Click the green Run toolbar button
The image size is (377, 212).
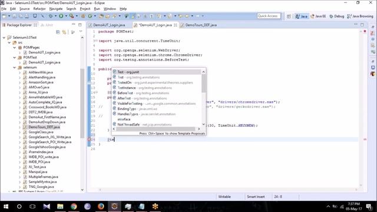pyautogui.click(x=61, y=16)
